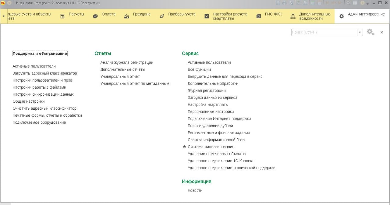Open print preview magnifier icon in the title bar
The height and width of the screenshot is (205, 390).
click(x=291, y=3)
